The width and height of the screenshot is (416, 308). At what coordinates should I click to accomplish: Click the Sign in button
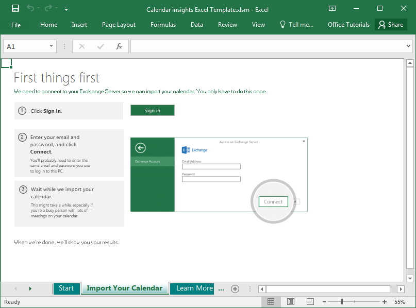(152, 110)
